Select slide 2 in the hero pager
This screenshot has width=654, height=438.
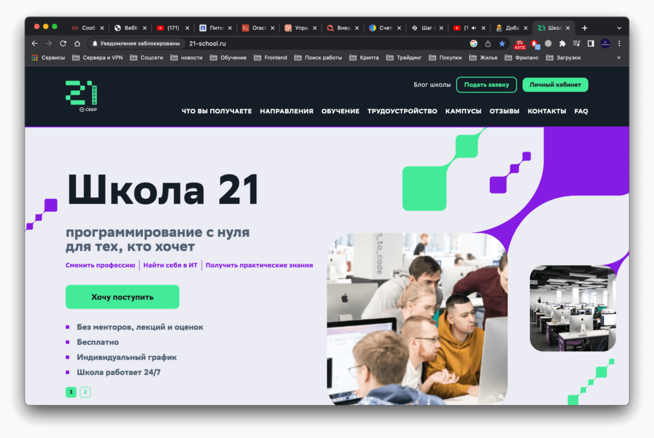click(x=85, y=392)
